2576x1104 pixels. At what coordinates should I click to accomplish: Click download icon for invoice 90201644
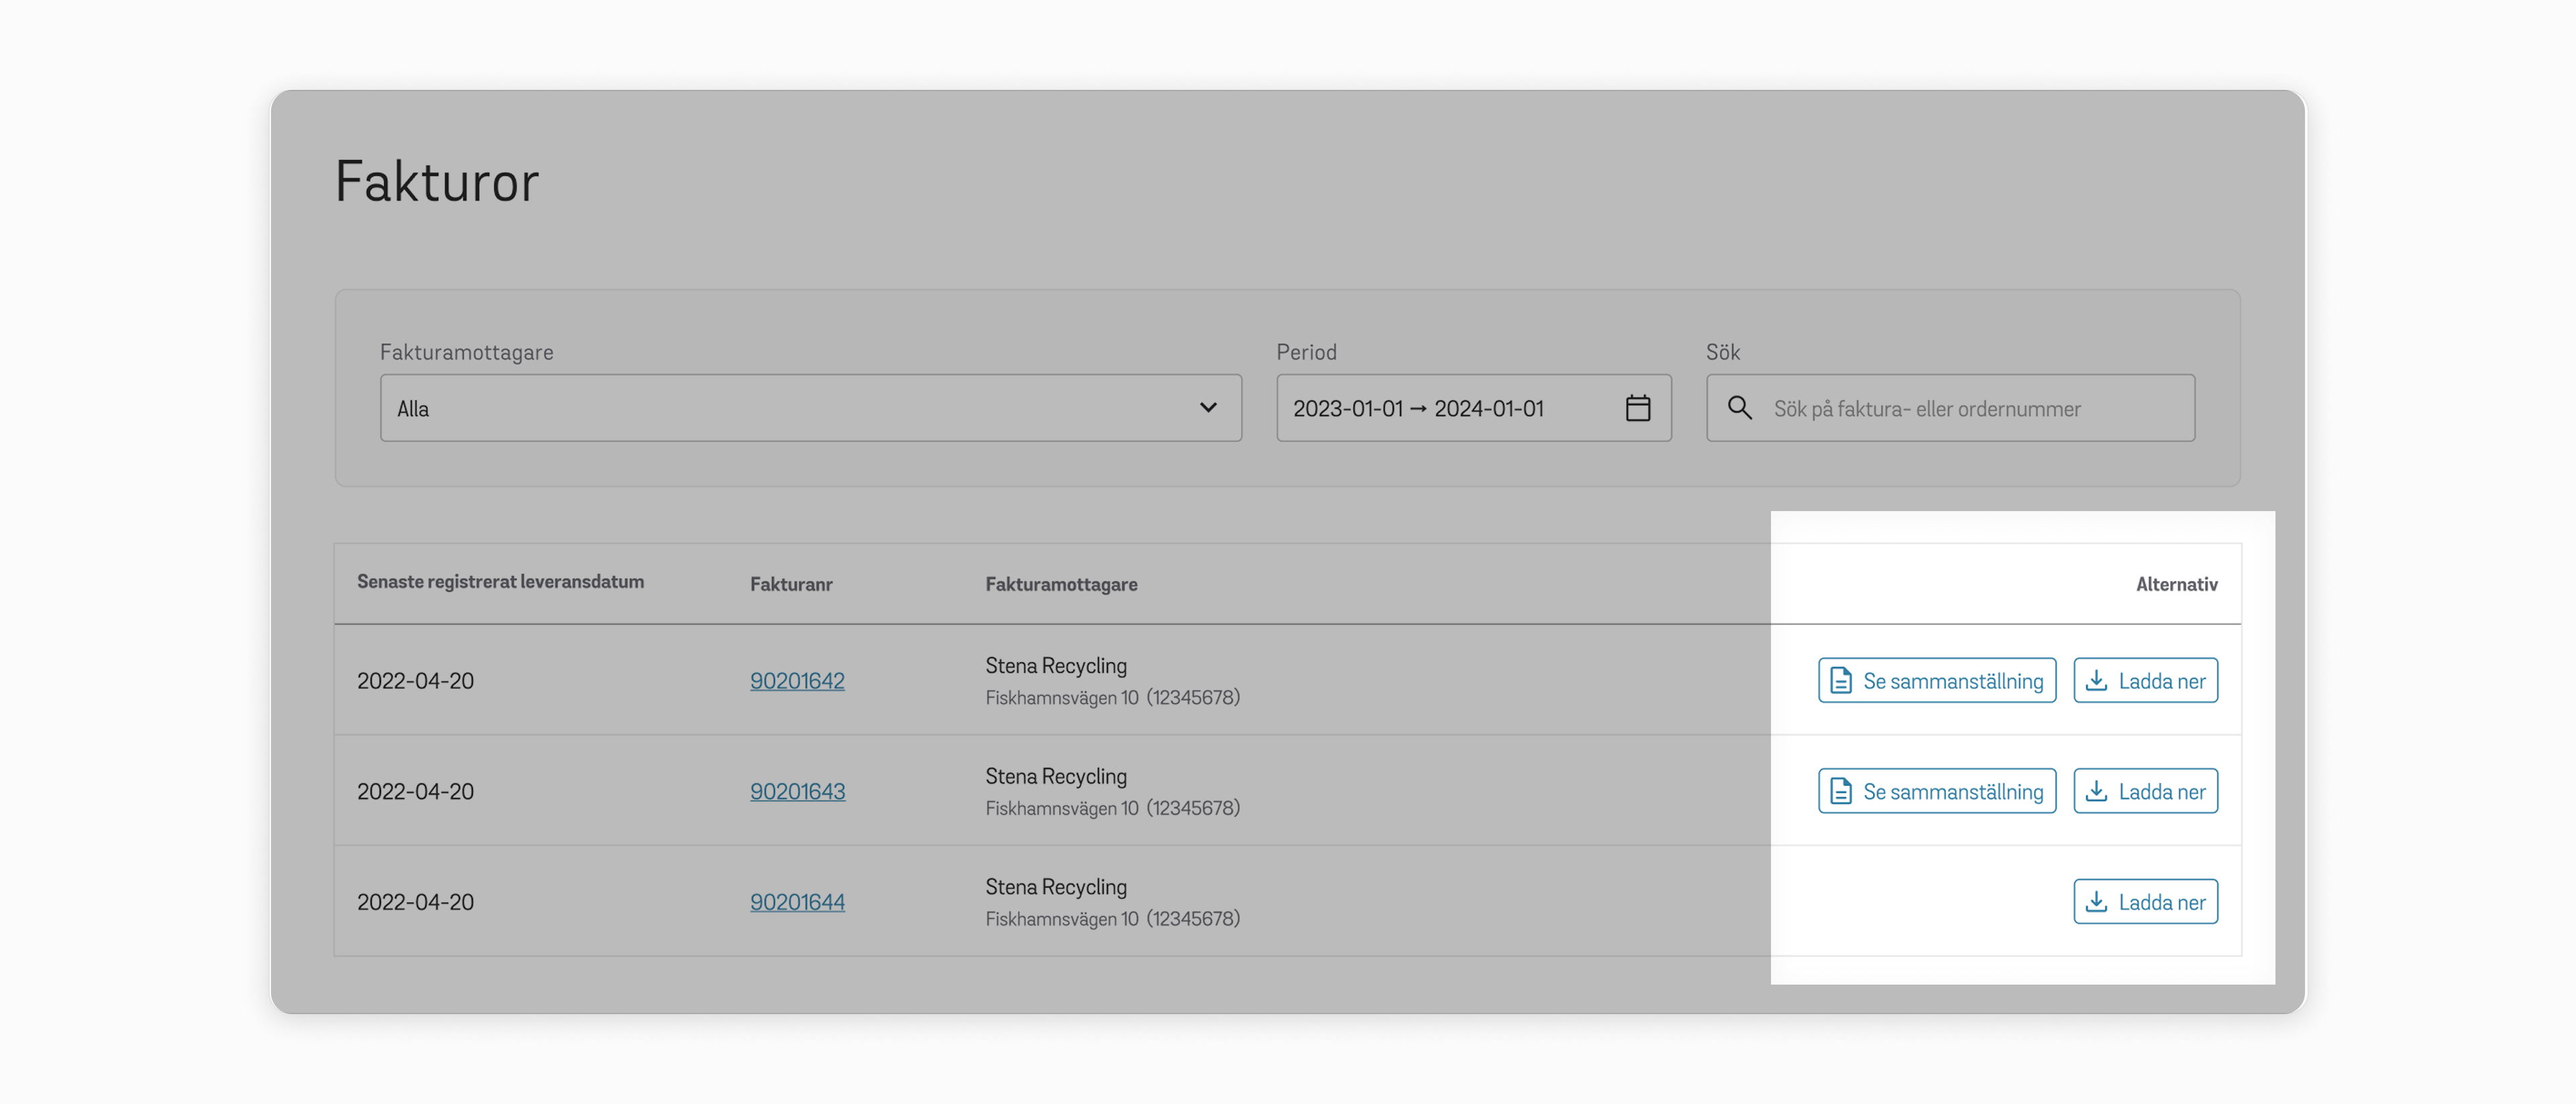tap(2096, 902)
